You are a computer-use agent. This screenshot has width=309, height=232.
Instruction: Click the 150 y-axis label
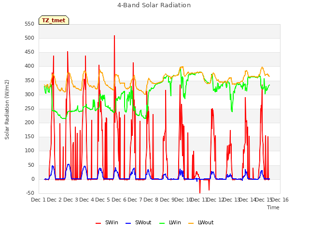[29, 136]
